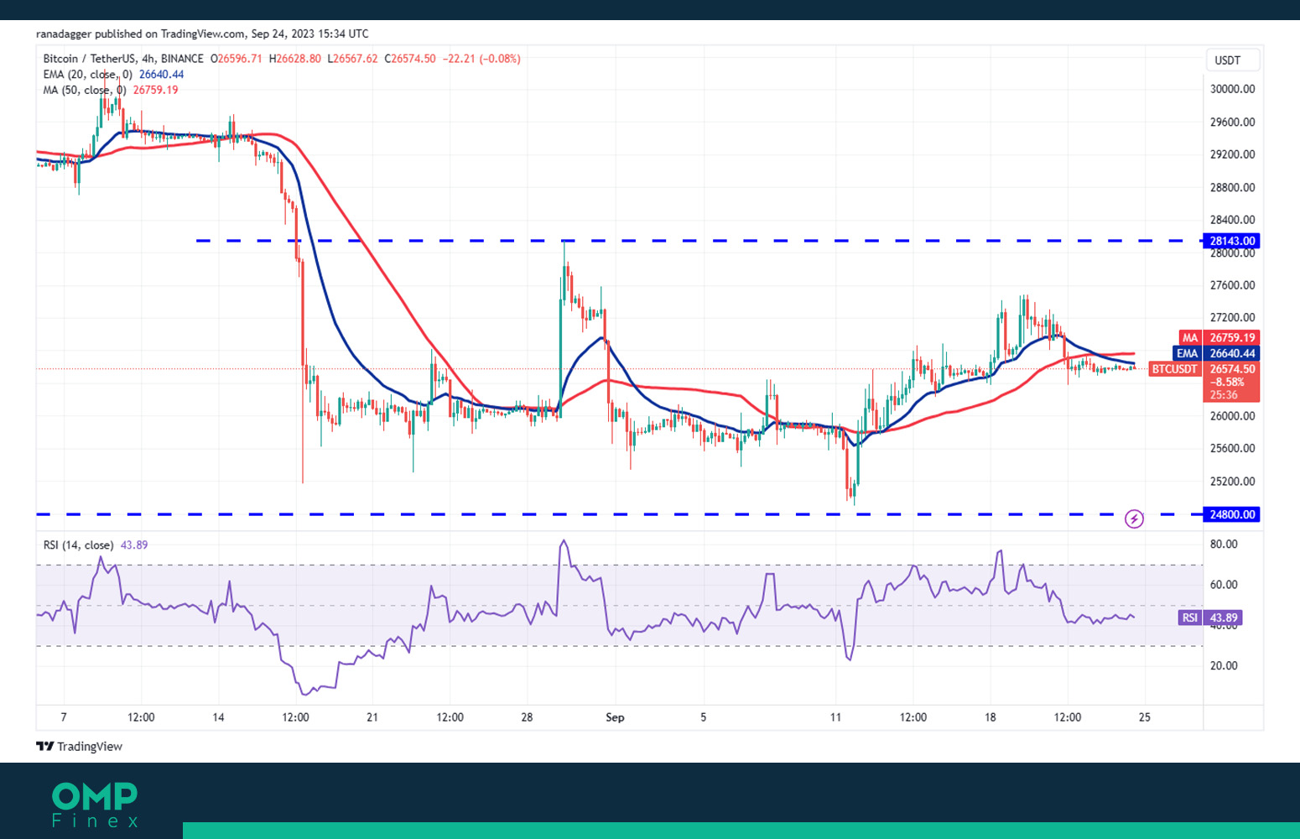Click the 26640.44 EMA value in legend
The image size is (1300, 839).
point(161,75)
